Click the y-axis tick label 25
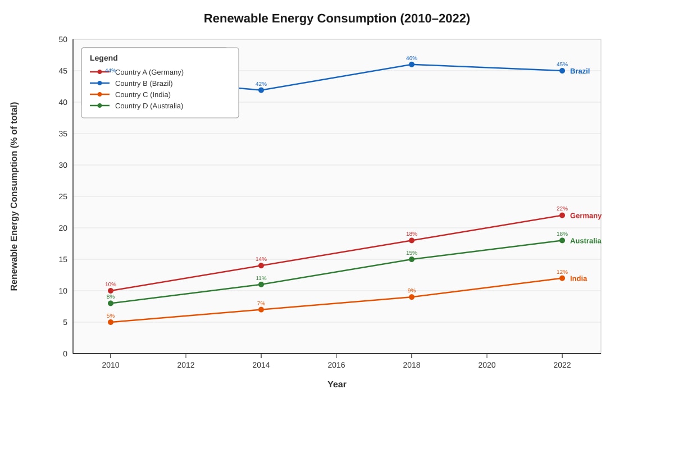Viewport: 674px width, 449px height. (63, 196)
